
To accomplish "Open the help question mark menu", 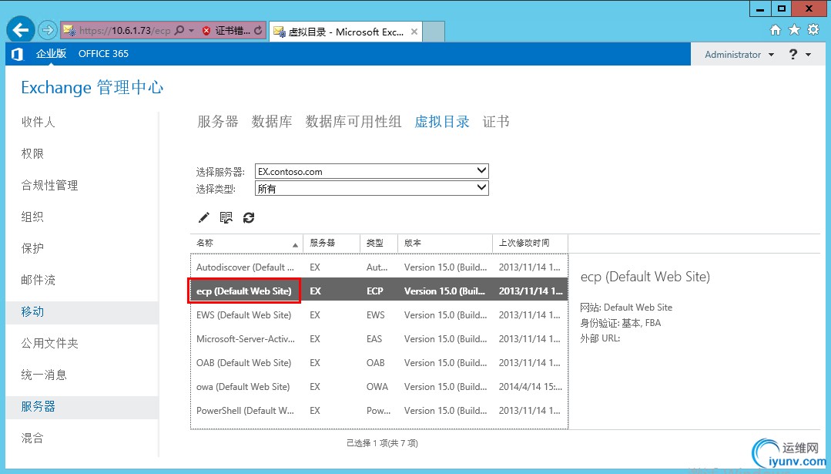I will tap(799, 54).
